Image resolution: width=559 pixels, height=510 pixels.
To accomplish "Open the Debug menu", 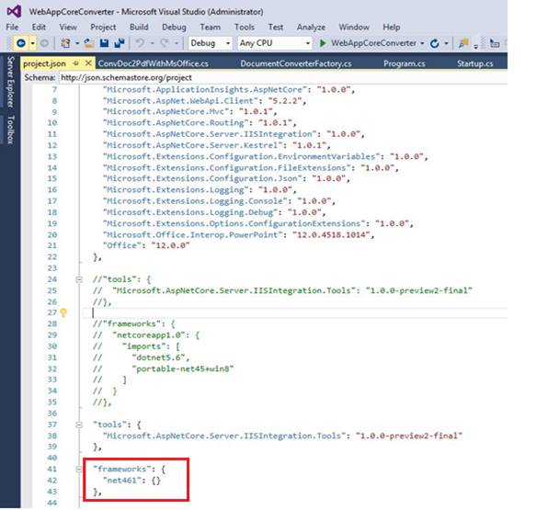I will [x=174, y=27].
